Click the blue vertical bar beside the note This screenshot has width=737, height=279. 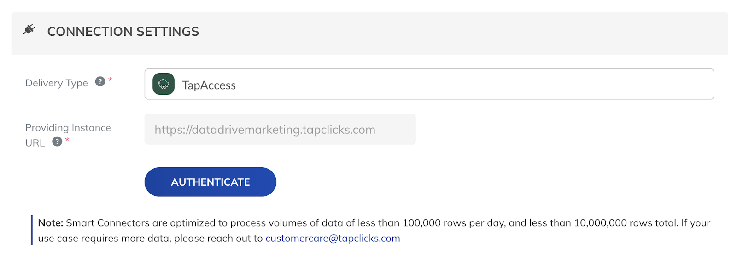(x=32, y=230)
